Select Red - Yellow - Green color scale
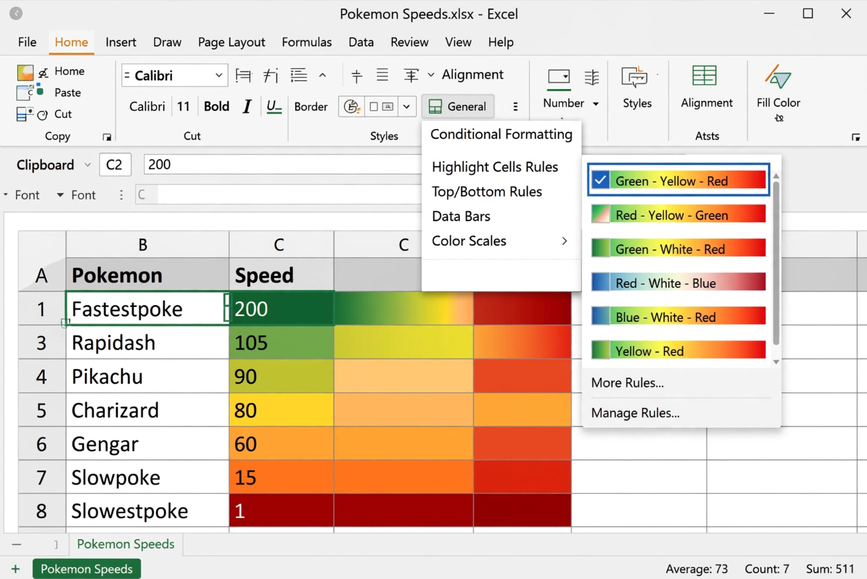The width and height of the screenshot is (867, 579). pyautogui.click(x=678, y=215)
